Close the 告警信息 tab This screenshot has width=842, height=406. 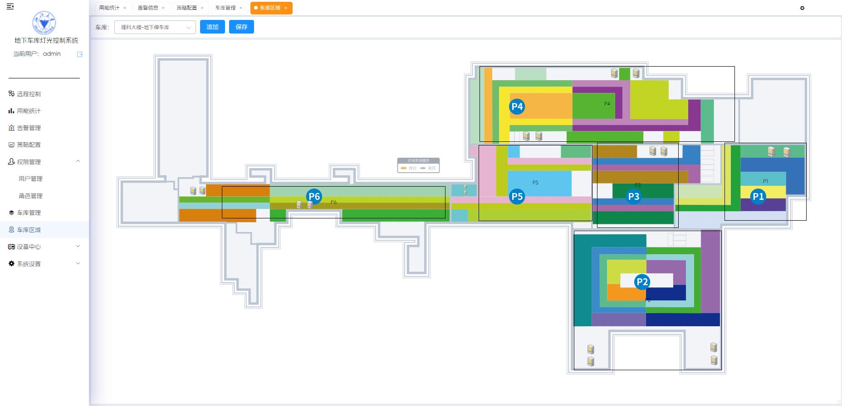(163, 8)
